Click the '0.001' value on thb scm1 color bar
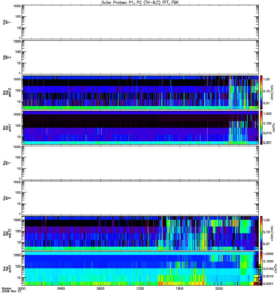 (x=267, y=143)
